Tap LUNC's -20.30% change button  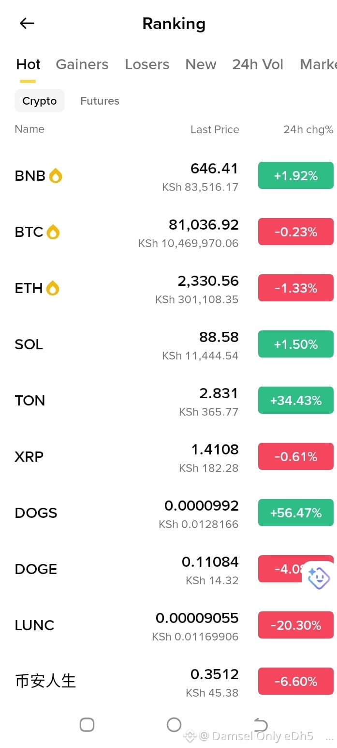point(296,625)
